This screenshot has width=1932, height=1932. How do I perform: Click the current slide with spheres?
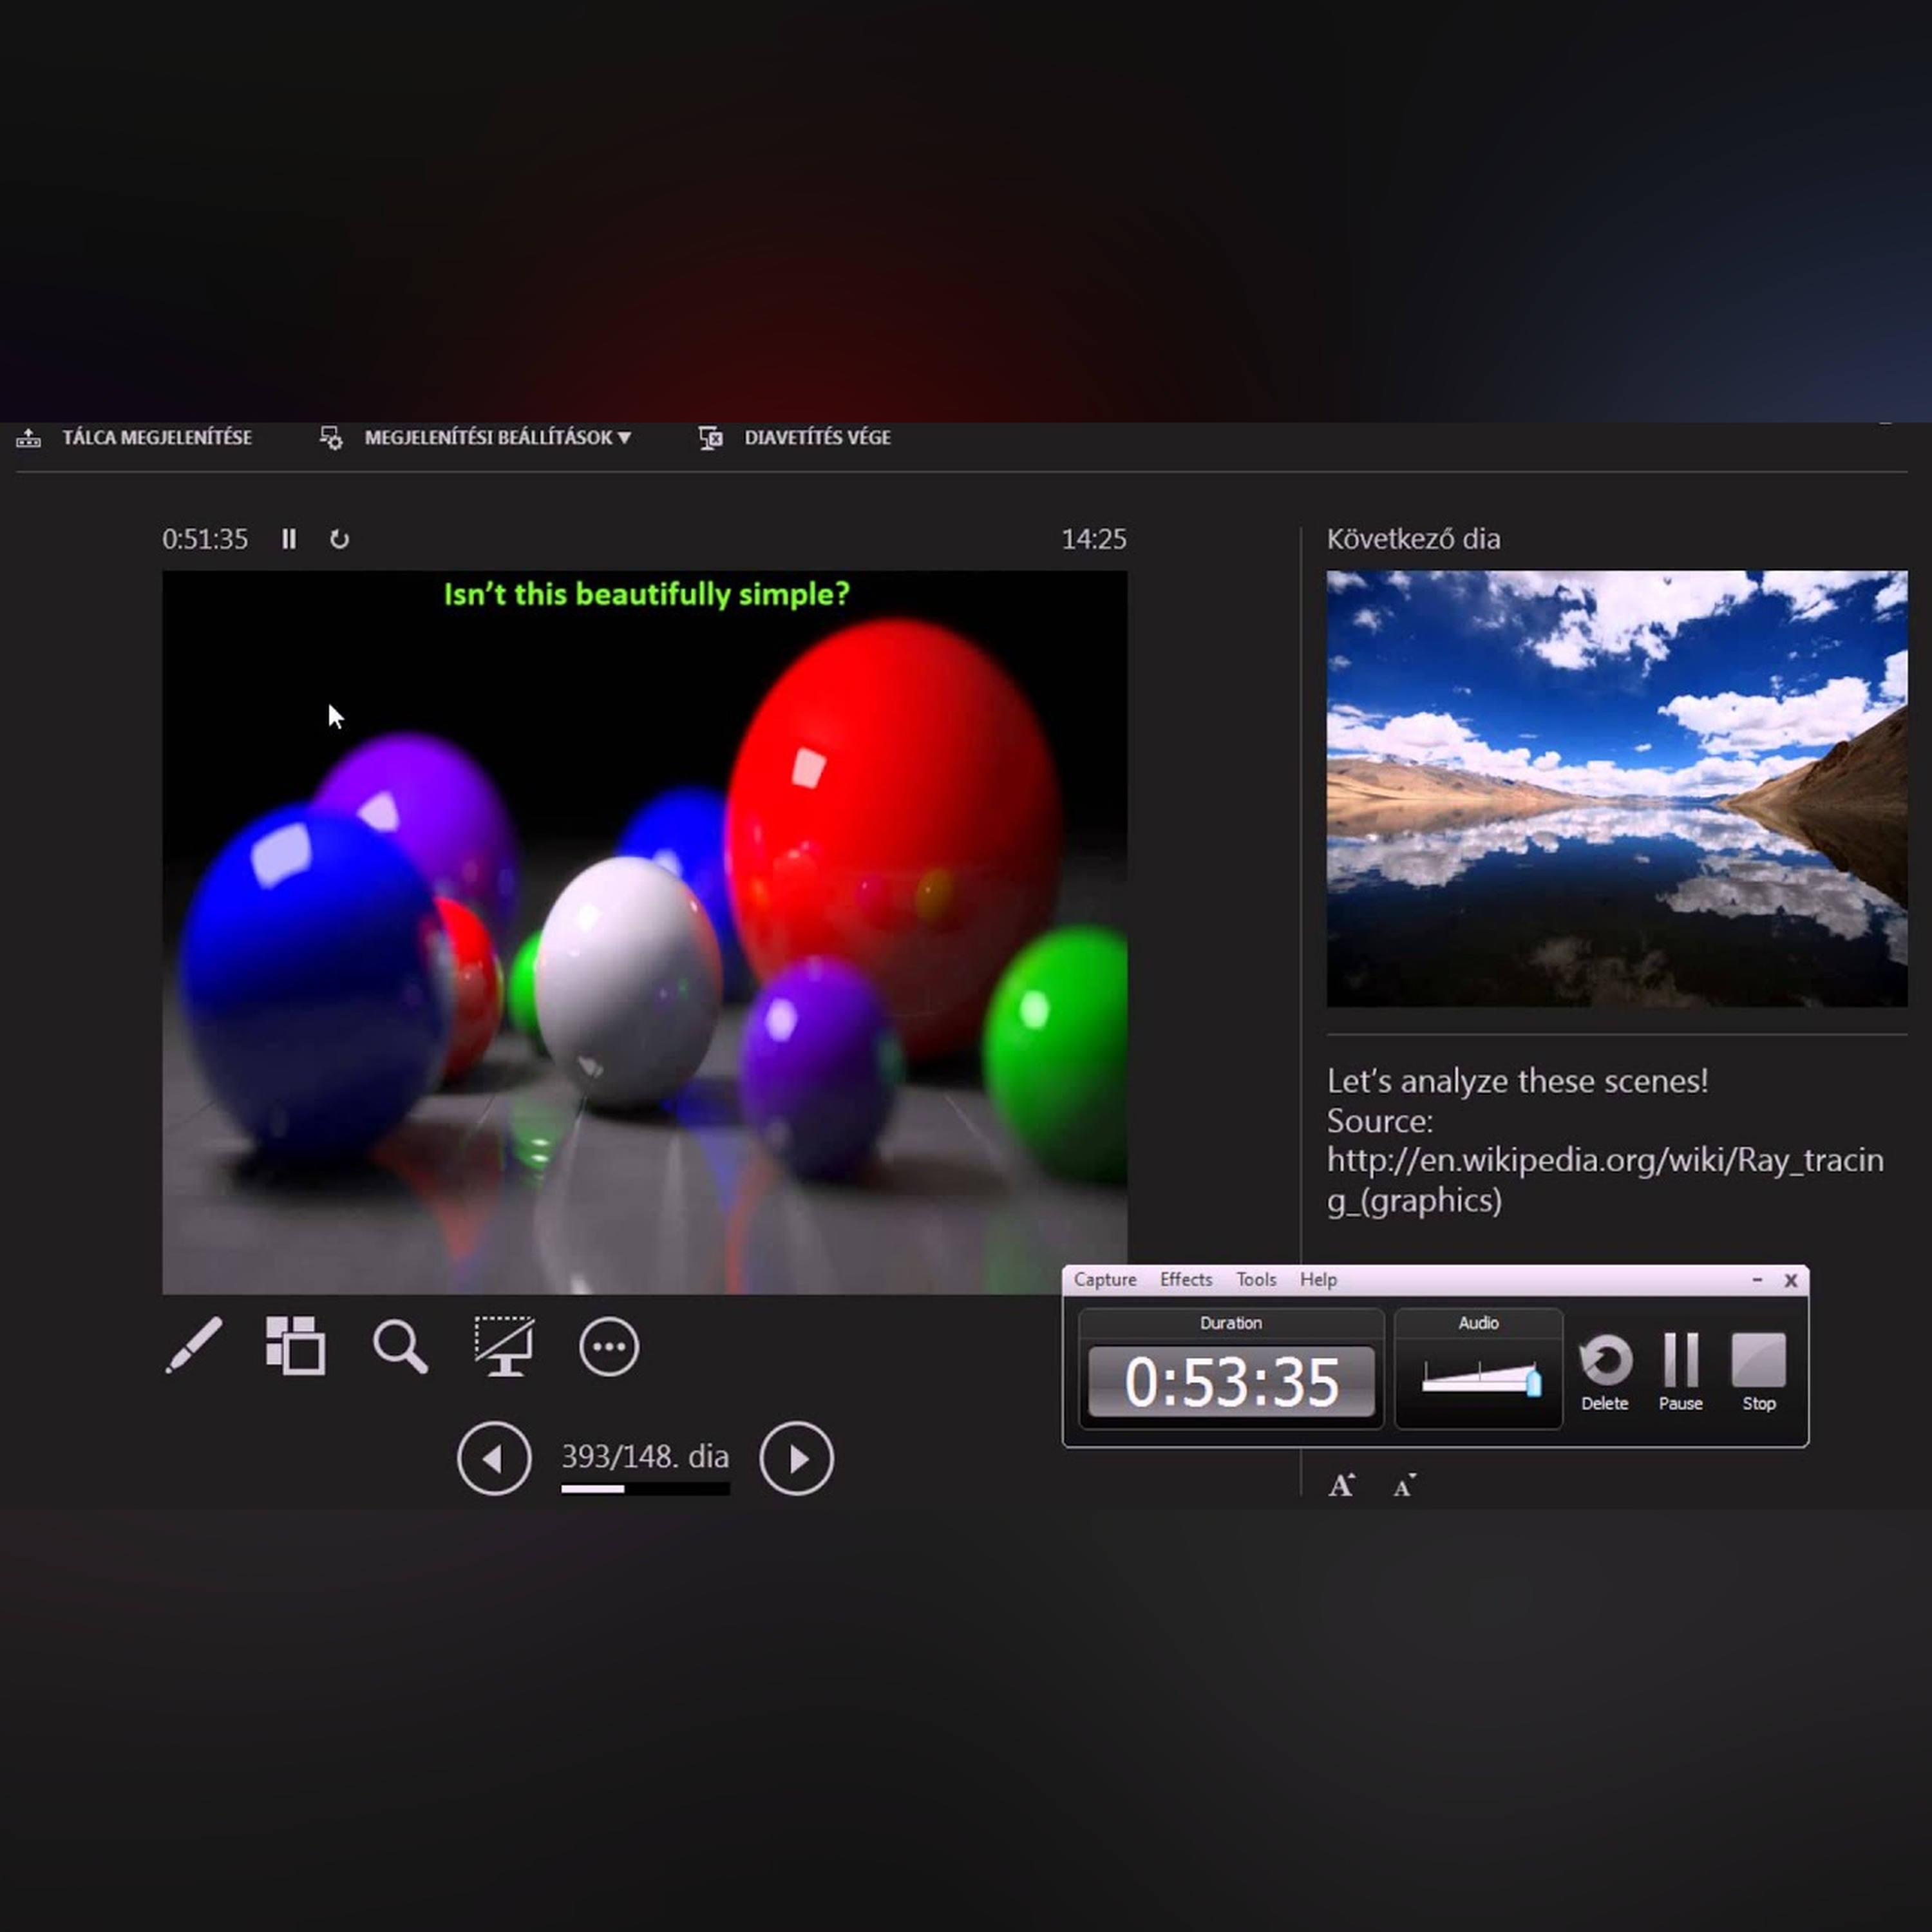click(x=645, y=932)
